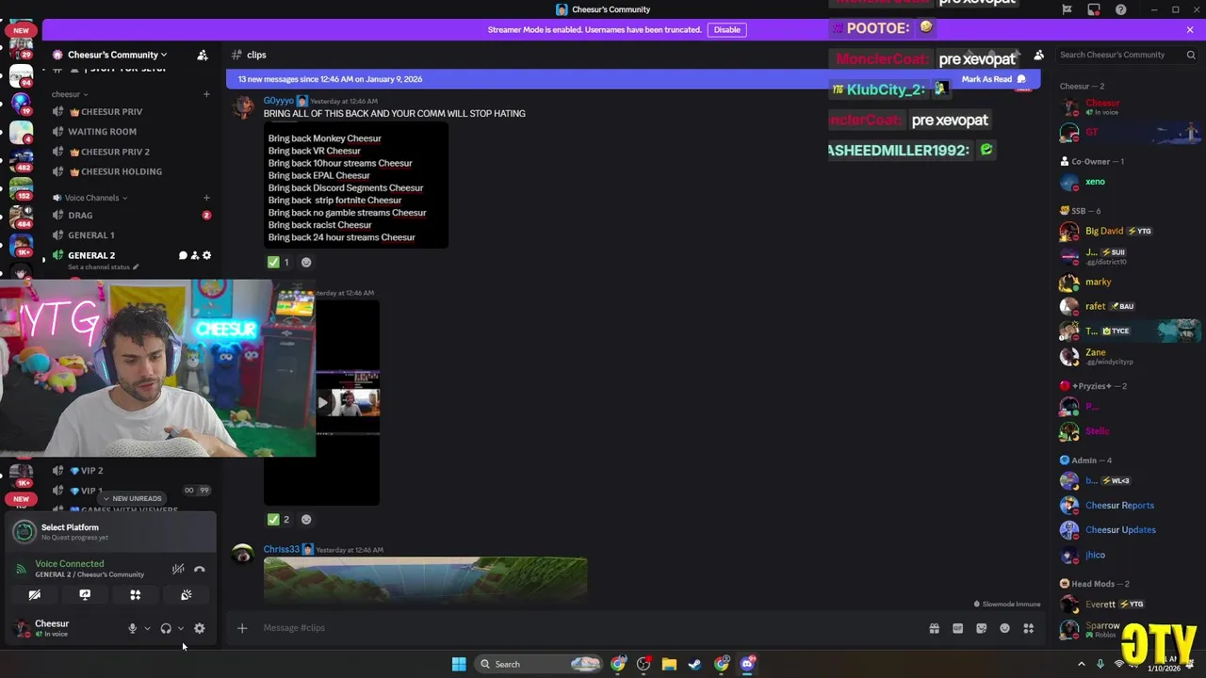Add a channel to Voice Channels category
Viewport: 1206px width, 678px height.
pyautogui.click(x=206, y=198)
